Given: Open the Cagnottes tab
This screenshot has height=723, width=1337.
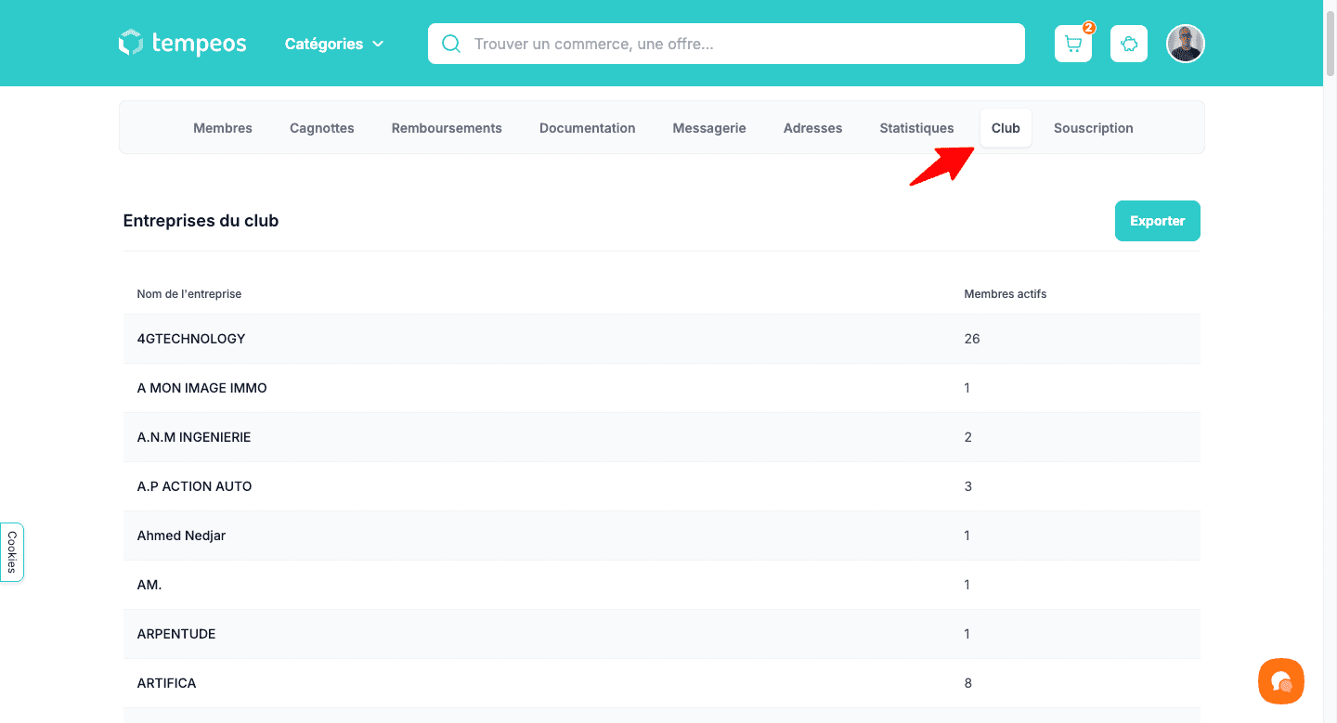Looking at the screenshot, I should coord(322,128).
